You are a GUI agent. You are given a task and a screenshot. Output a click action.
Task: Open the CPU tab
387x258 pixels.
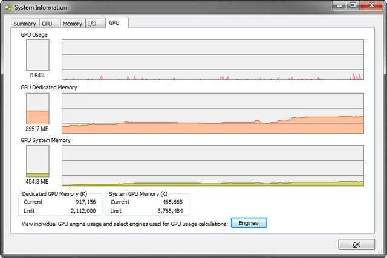50,24
